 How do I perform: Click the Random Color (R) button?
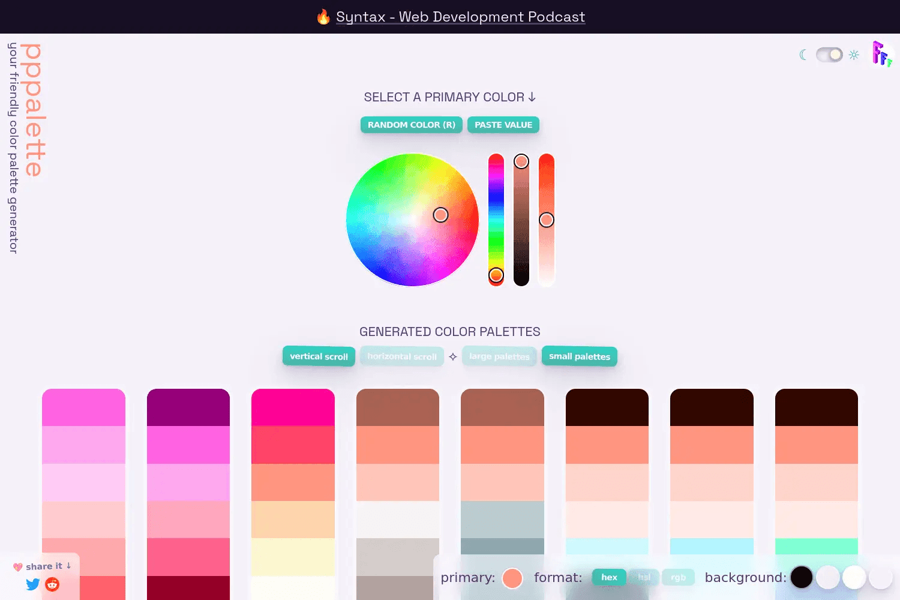pyautogui.click(x=412, y=125)
